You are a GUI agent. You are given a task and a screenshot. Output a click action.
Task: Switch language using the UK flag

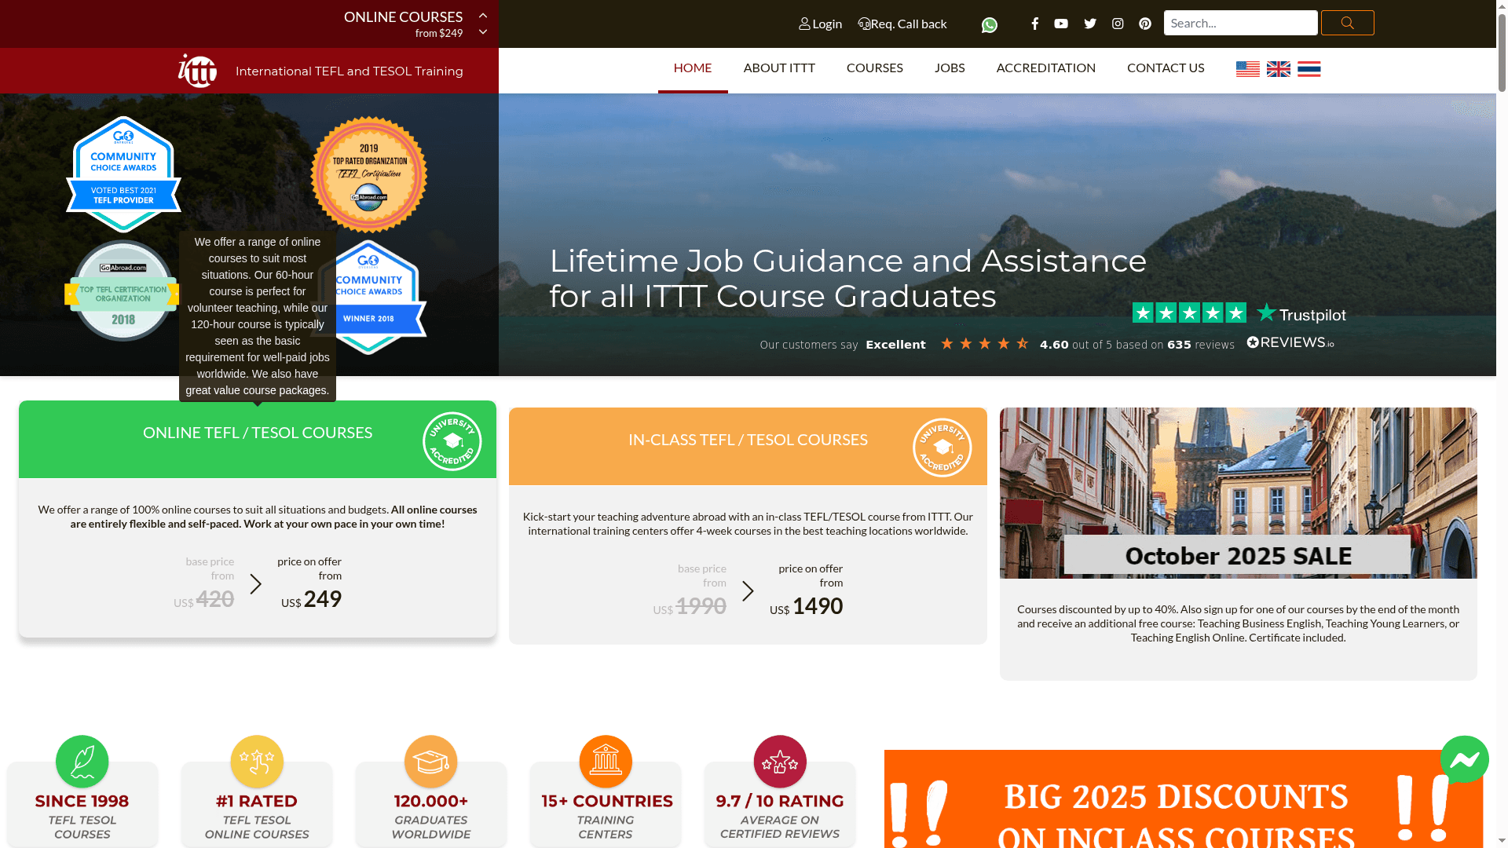[x=1278, y=68]
